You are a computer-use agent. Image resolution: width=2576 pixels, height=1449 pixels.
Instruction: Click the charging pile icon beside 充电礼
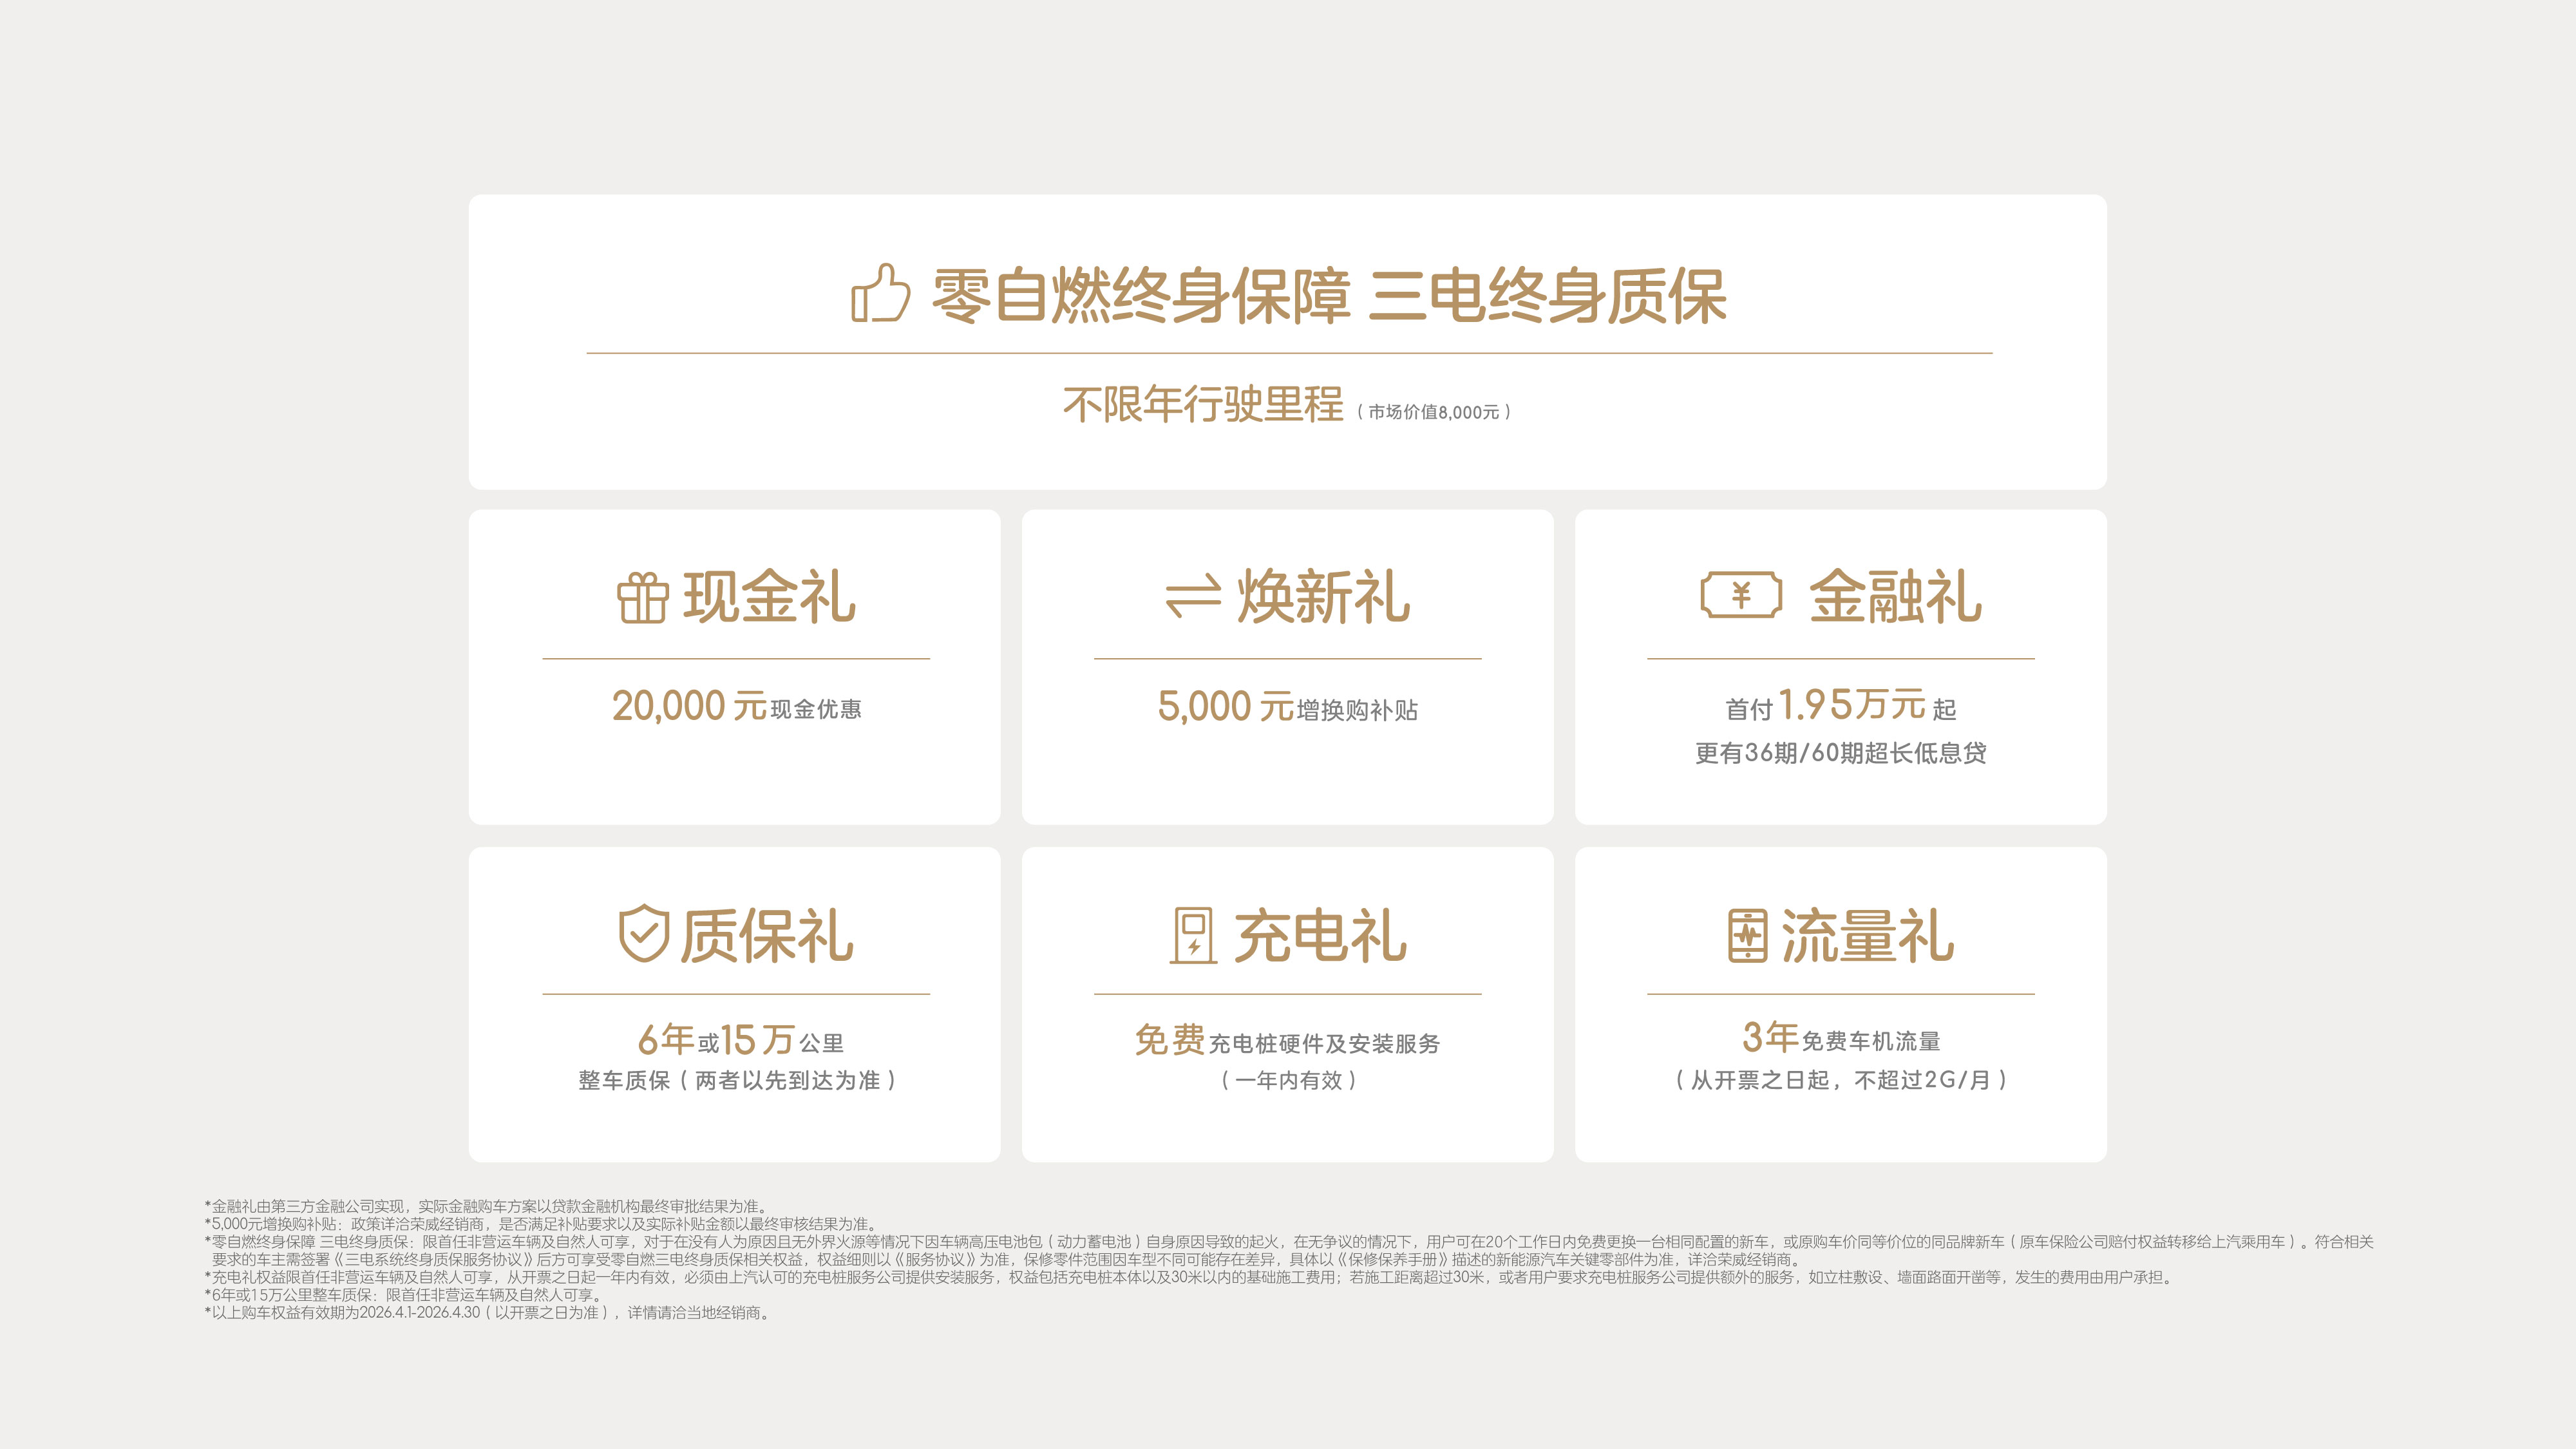click(1193, 935)
